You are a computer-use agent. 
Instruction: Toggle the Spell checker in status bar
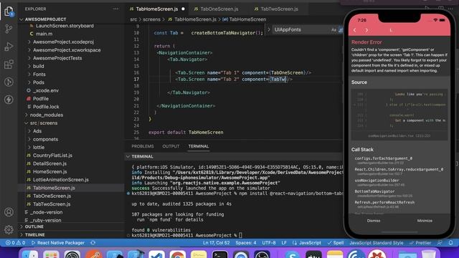click(x=336, y=243)
